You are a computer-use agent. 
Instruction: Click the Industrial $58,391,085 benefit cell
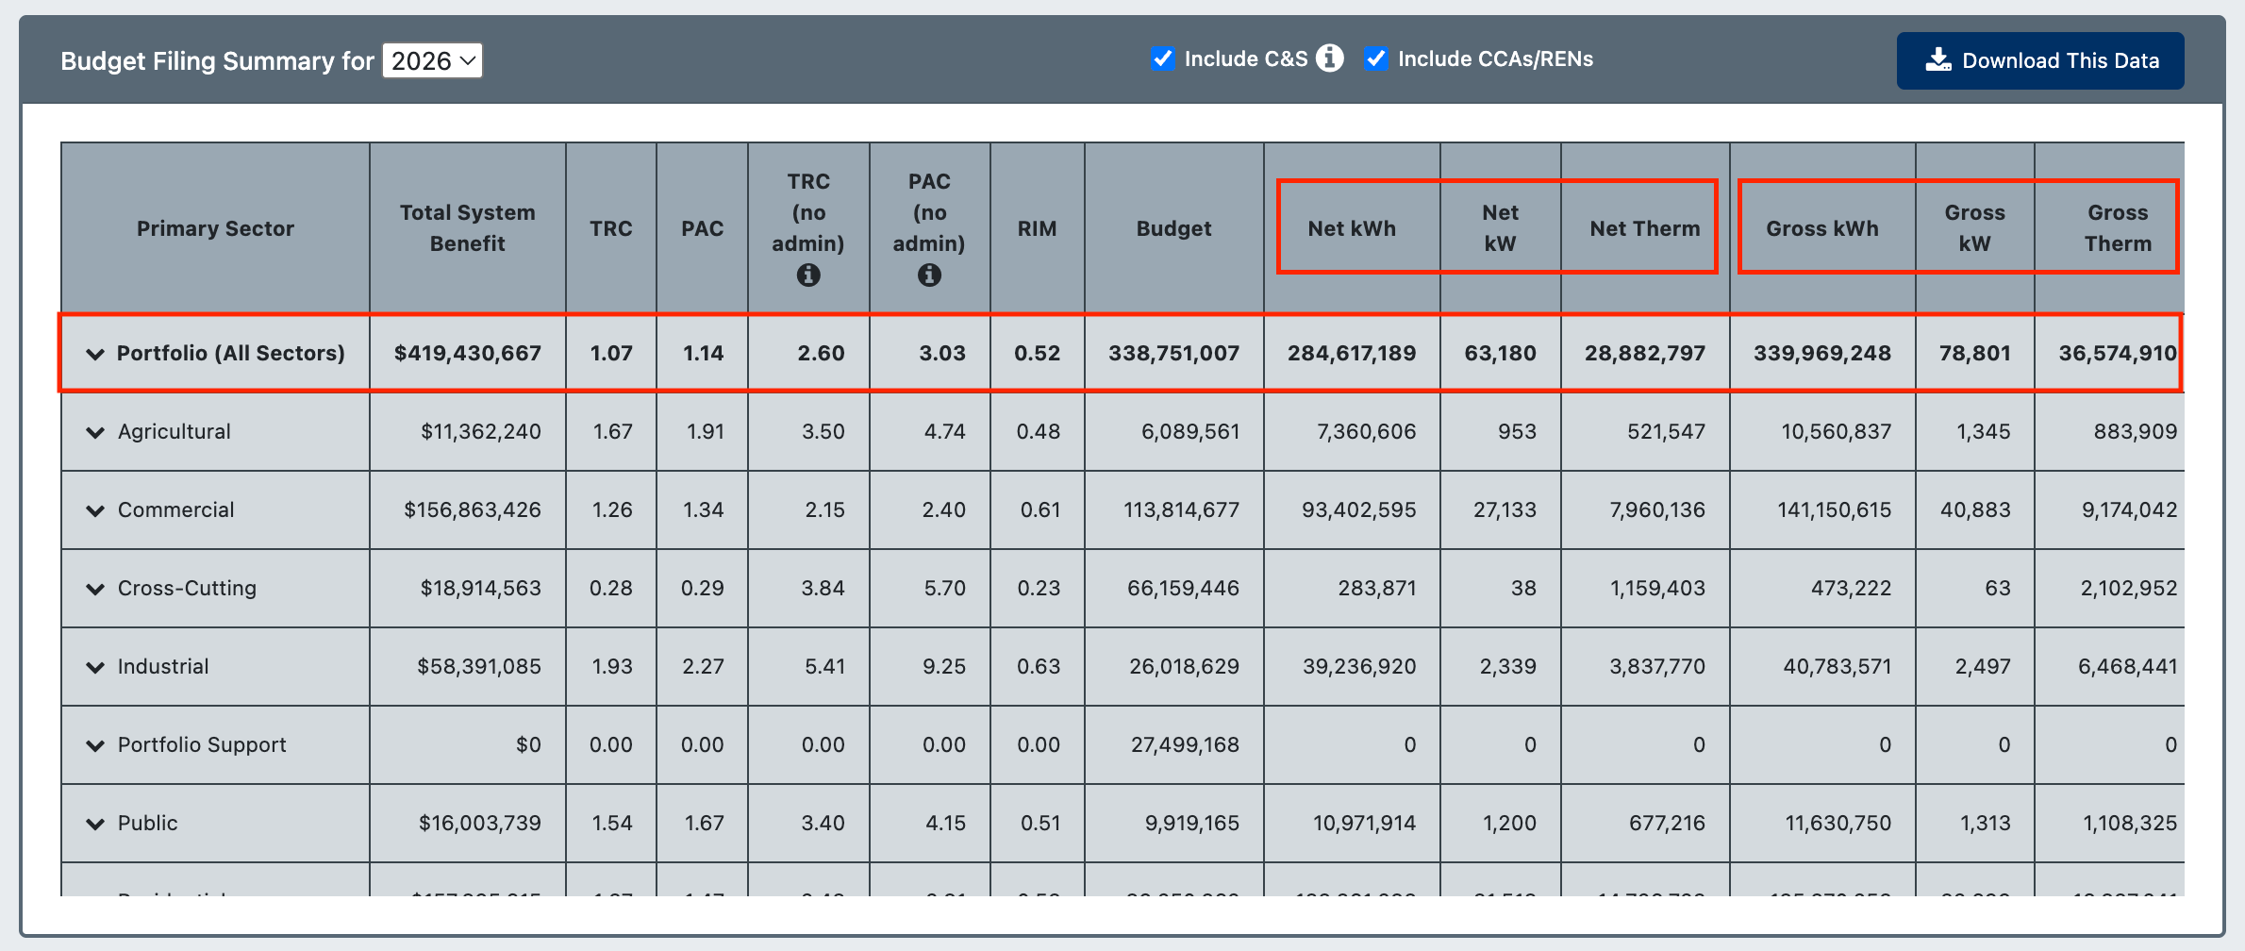[x=468, y=666]
